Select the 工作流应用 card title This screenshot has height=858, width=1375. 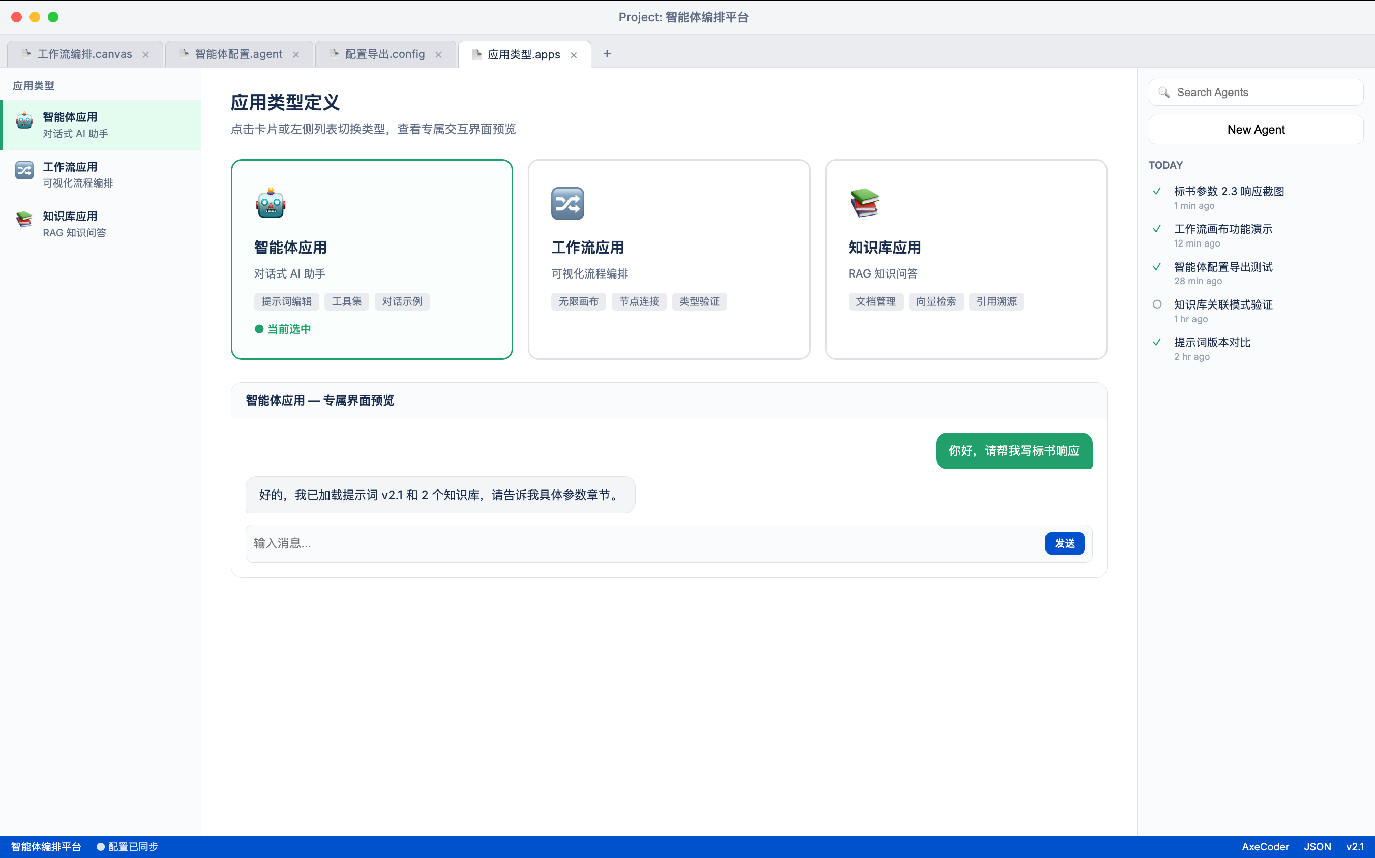[x=588, y=248]
